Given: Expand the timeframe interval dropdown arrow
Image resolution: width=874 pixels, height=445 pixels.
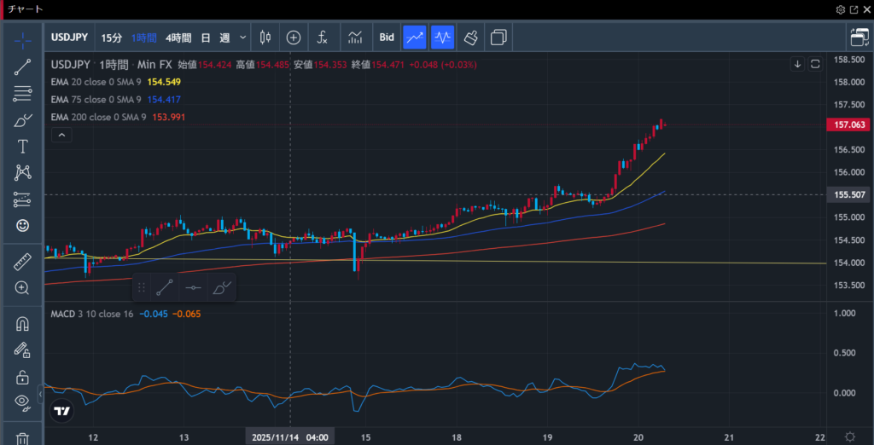Looking at the screenshot, I should [x=243, y=38].
